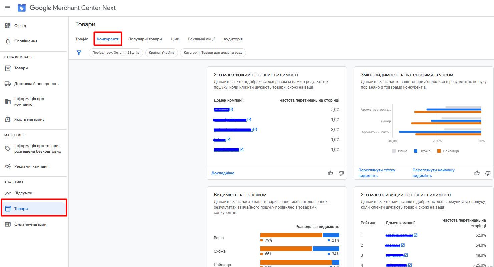494x267 pixels.
Task: Click the Докладніше link
Action: click(223, 173)
